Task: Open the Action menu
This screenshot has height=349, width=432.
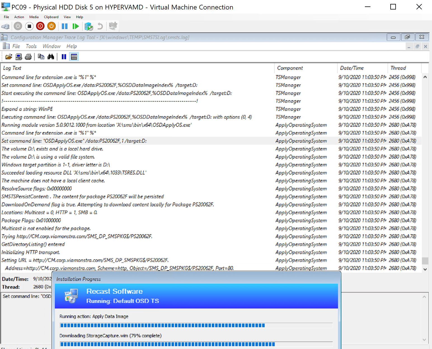Action: click(19, 17)
